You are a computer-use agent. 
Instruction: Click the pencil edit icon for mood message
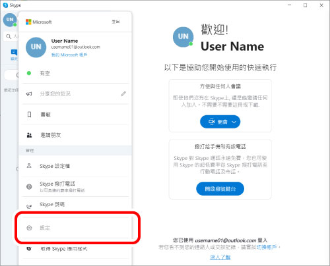(123, 93)
